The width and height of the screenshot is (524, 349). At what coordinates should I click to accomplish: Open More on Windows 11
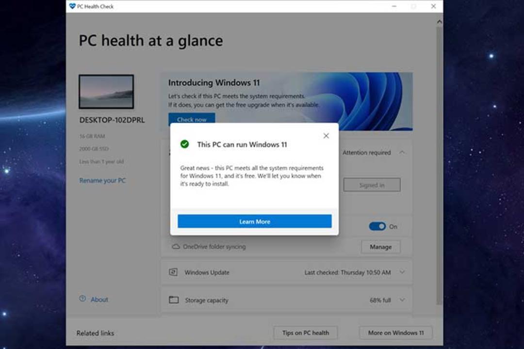[396, 333]
